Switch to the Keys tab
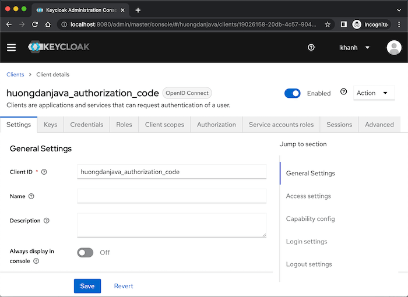The height and width of the screenshot is (297, 408). [x=51, y=125]
